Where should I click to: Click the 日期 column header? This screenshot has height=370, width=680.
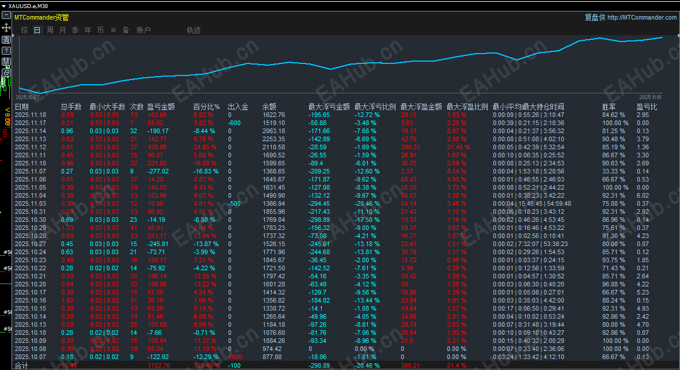click(x=22, y=107)
